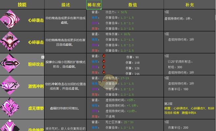Select the 数值 column header
The image size is (216, 131).
click(132, 5)
